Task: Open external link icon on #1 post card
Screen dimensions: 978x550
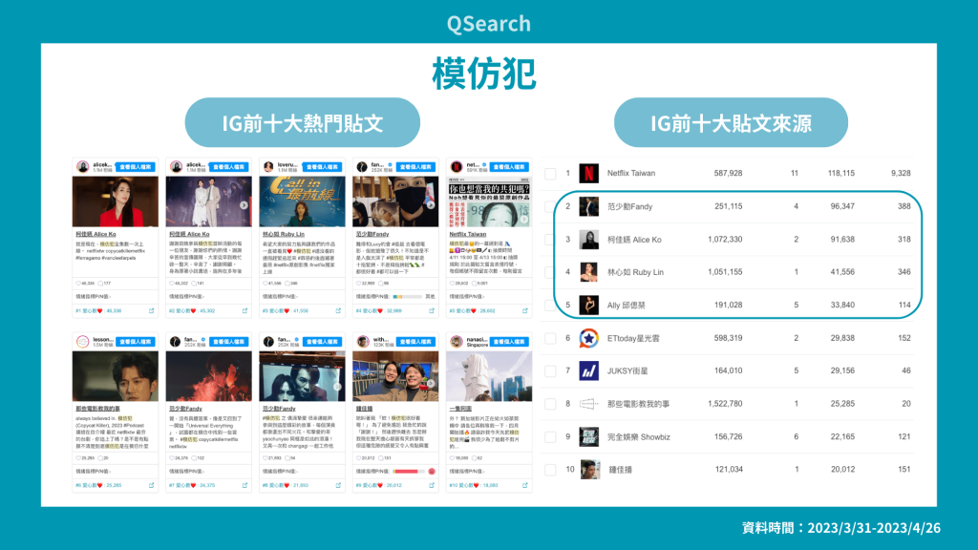Action: (x=151, y=310)
